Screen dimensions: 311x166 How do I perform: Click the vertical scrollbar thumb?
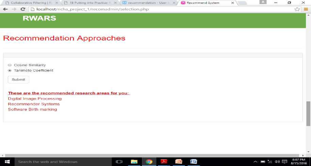308,113
